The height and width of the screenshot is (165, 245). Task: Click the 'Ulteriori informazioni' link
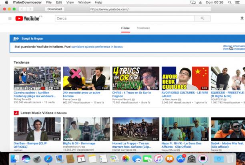(x=234, y=46)
